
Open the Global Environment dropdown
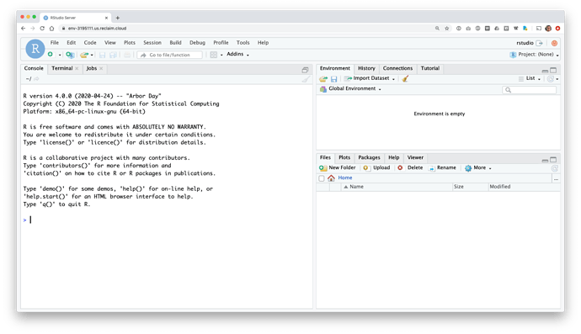pos(350,89)
